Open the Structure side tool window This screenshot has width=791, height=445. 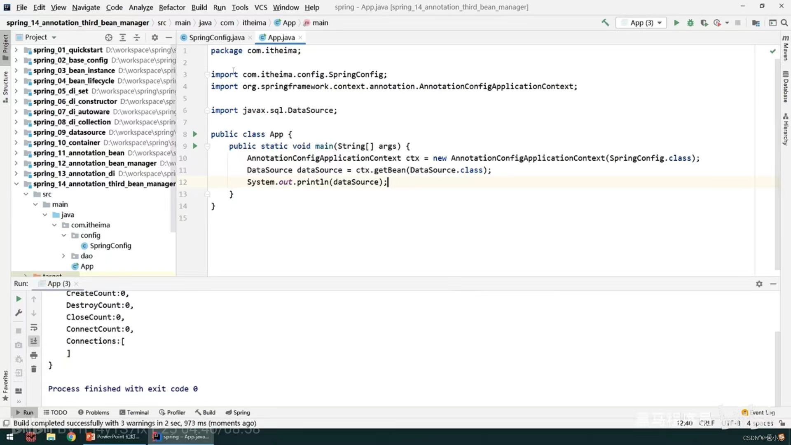5,87
